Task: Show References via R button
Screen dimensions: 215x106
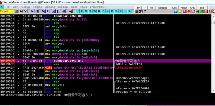Action: pos(120,11)
